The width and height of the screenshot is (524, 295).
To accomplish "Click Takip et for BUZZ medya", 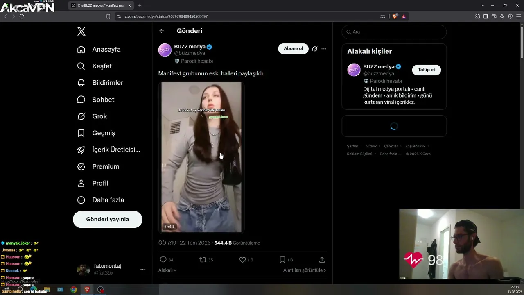I will 427,70.
